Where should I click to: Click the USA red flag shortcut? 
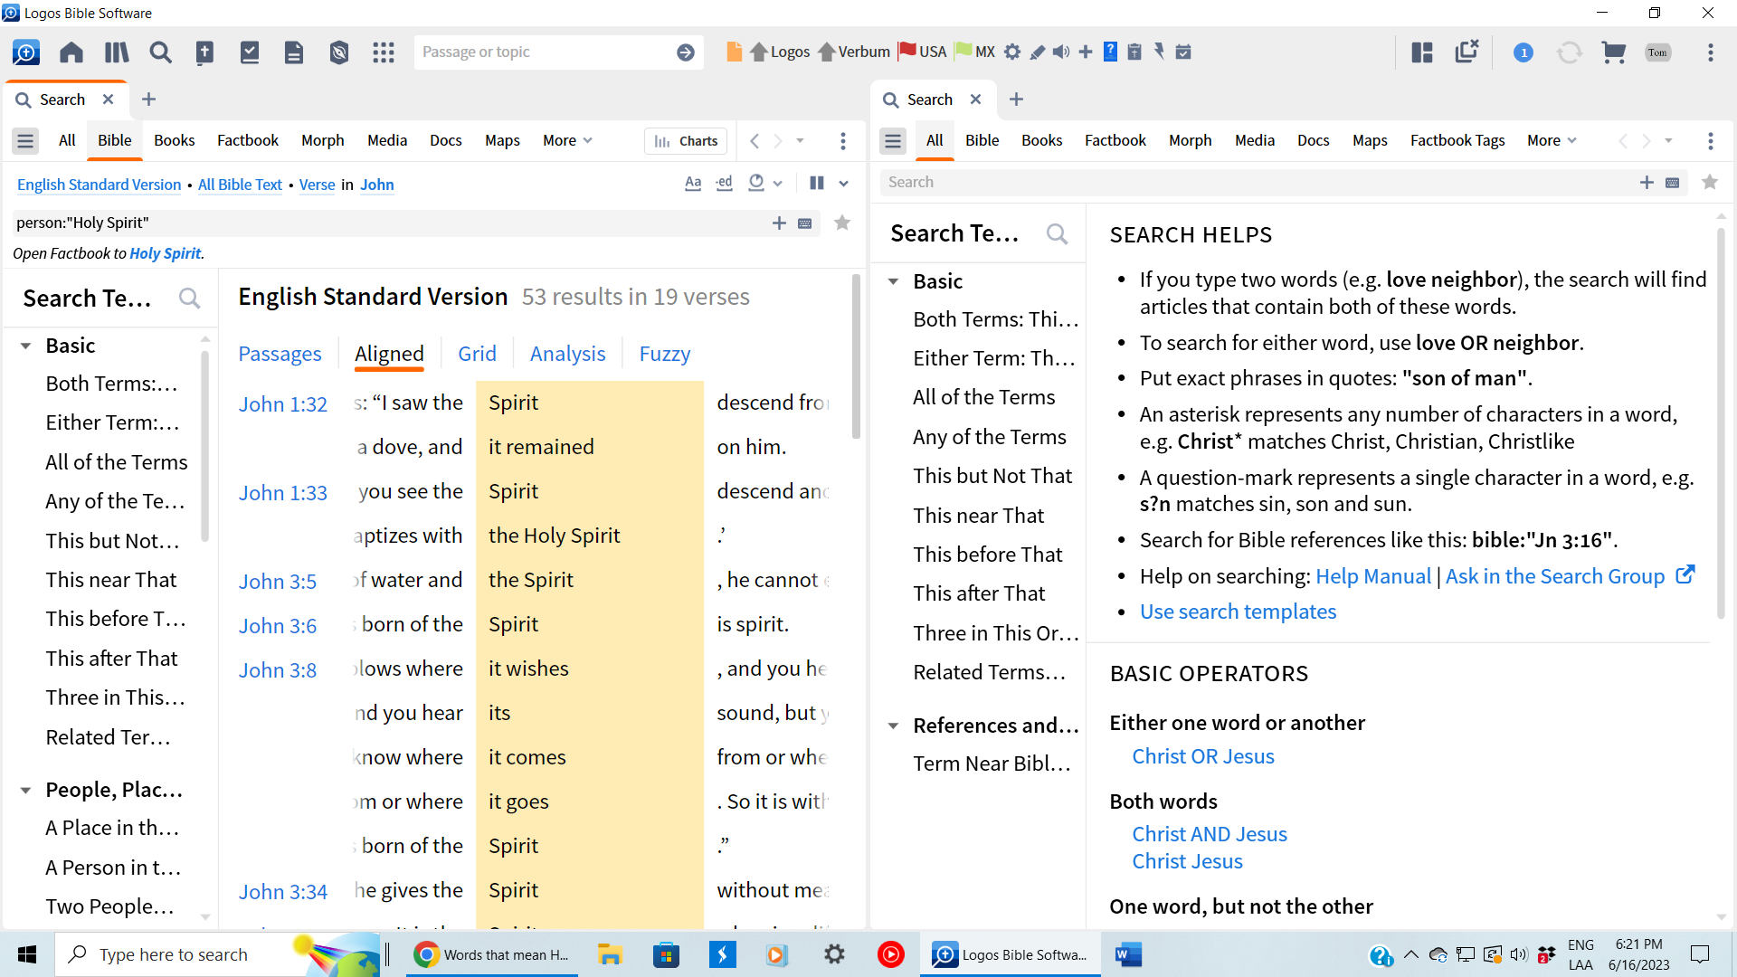click(x=922, y=52)
